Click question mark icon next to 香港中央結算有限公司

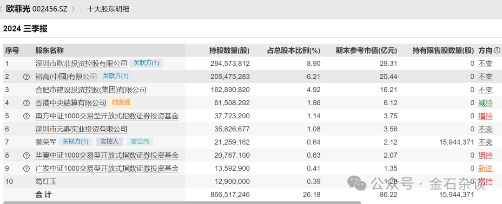point(26,103)
